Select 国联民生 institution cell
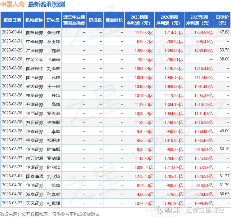The image size is (231, 217). [x=35, y=69]
